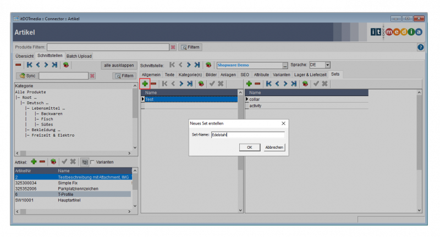
Task: Click the alle ausklappen button
Action: pyautogui.click(x=118, y=65)
